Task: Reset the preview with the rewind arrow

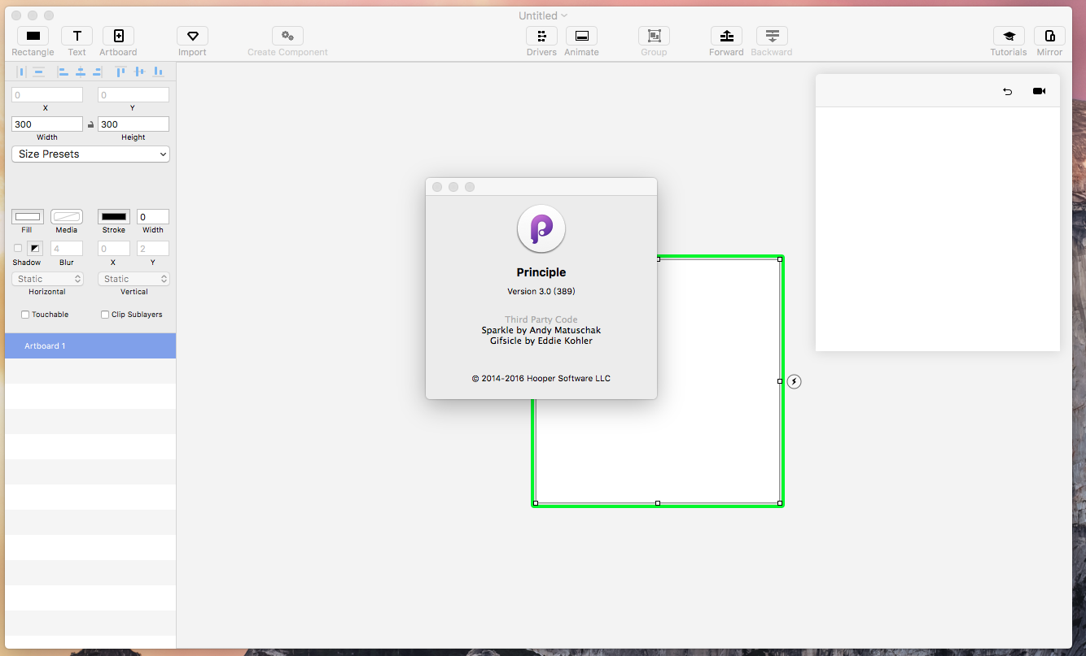Action: pyautogui.click(x=1007, y=91)
